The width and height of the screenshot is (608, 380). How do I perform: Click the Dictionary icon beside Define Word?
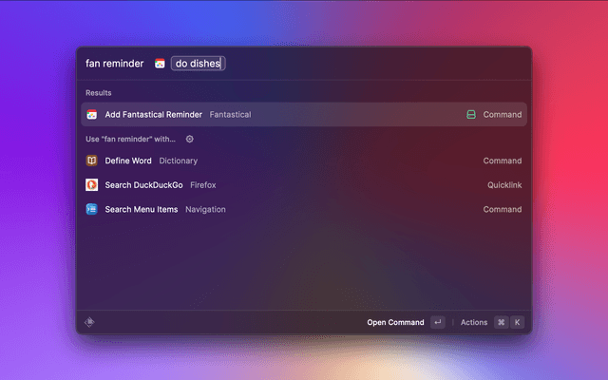pyautogui.click(x=92, y=161)
